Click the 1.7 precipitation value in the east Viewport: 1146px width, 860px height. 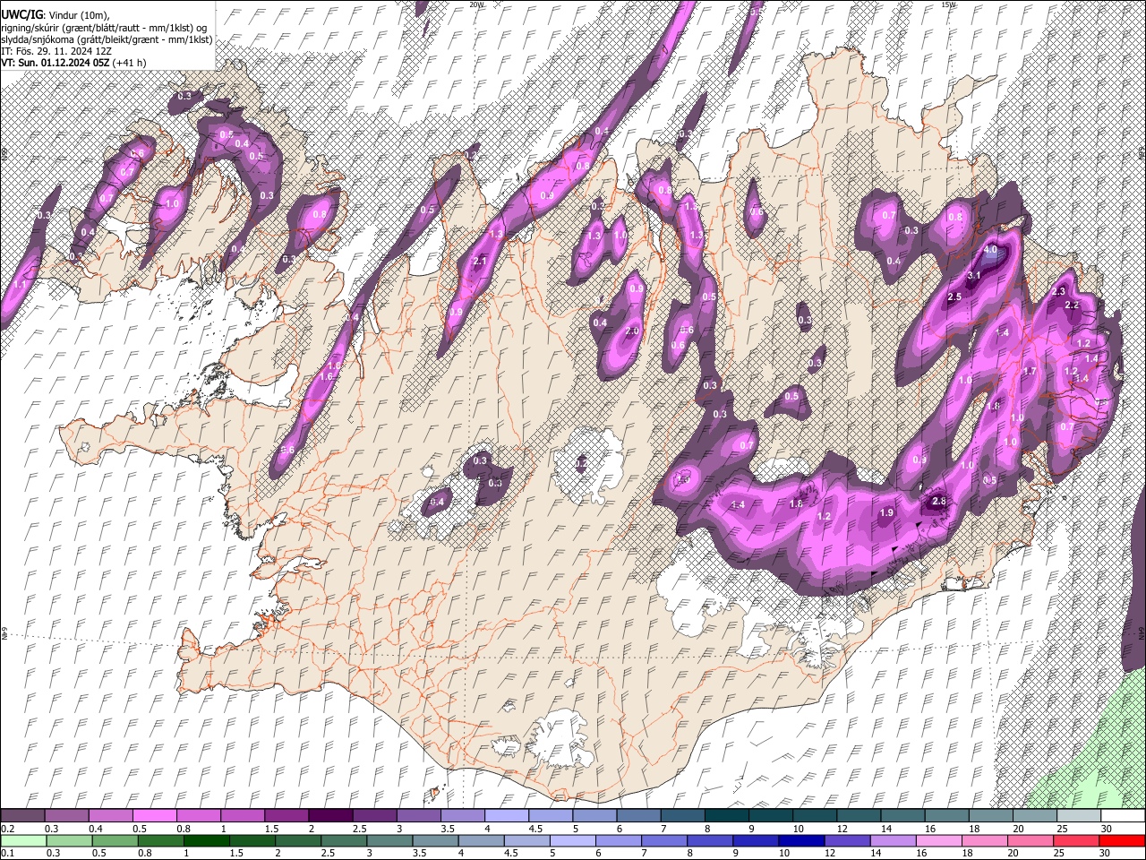1030,371
